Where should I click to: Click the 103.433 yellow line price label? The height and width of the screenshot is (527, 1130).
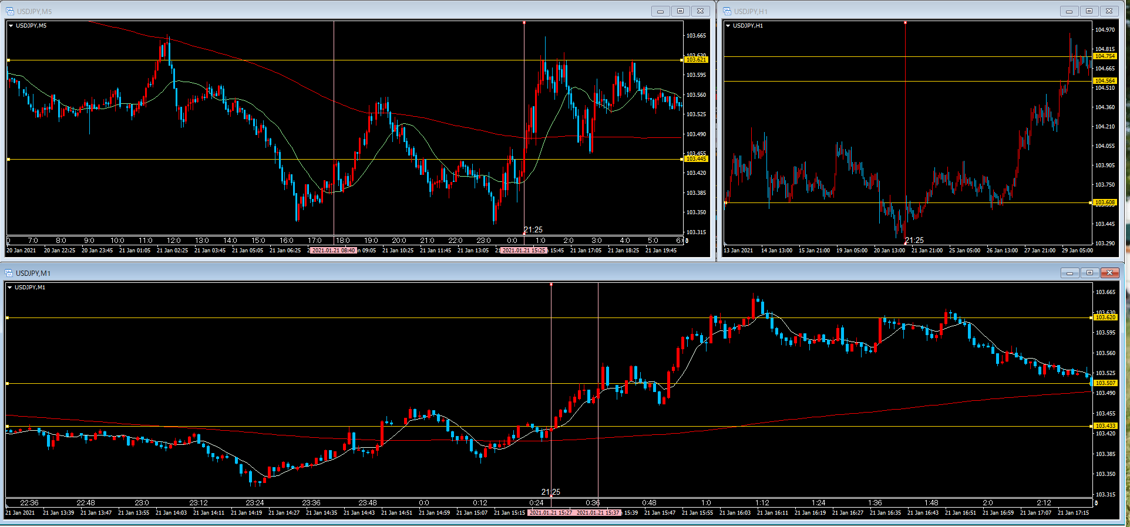click(x=1105, y=426)
